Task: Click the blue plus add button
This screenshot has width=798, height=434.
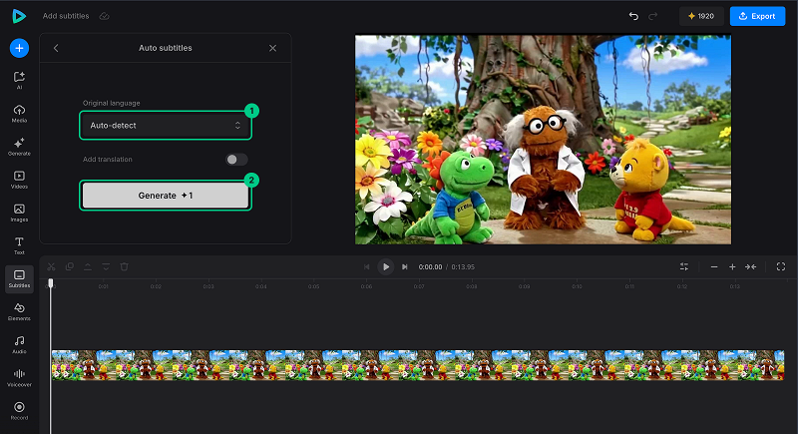Action: point(19,48)
